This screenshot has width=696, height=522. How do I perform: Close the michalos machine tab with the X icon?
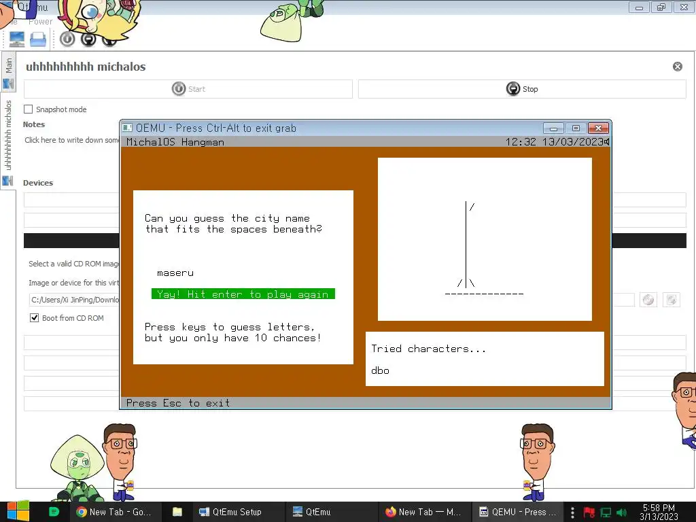(678, 67)
